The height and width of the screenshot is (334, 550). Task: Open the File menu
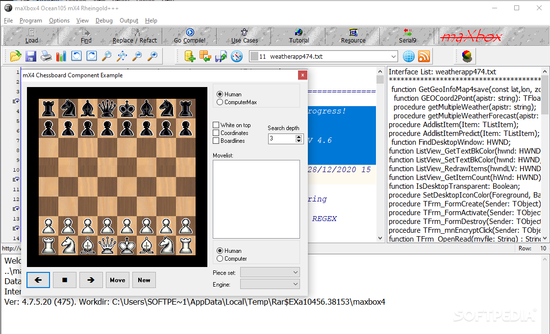pos(8,21)
